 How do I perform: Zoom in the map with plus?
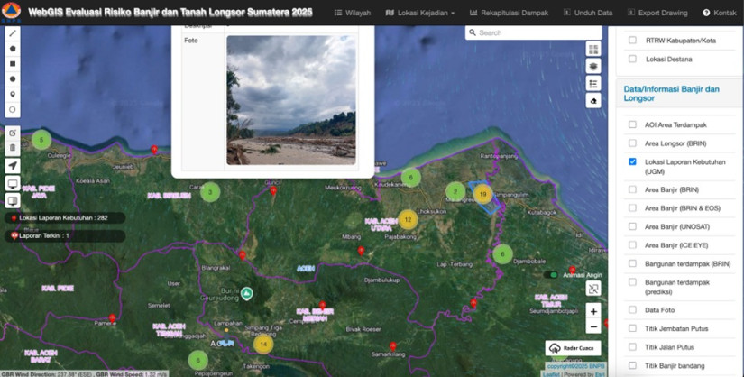pos(593,311)
